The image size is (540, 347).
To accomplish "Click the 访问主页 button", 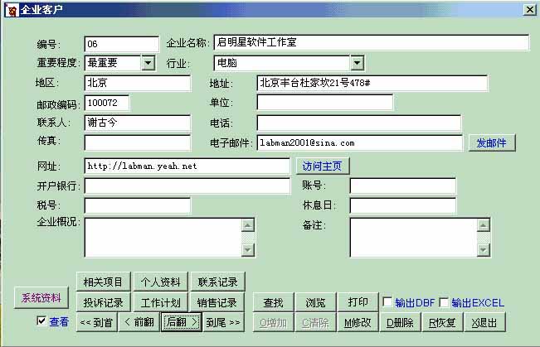I will point(323,166).
